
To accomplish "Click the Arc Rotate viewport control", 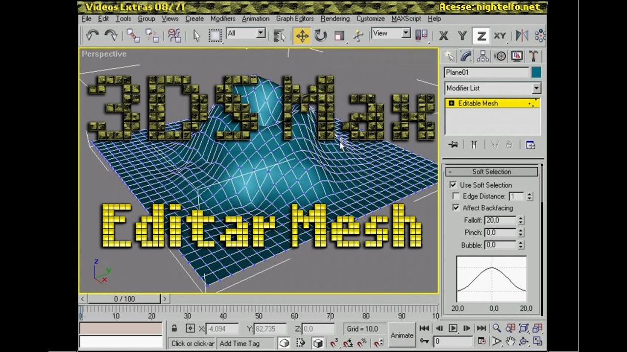I will point(524,341).
